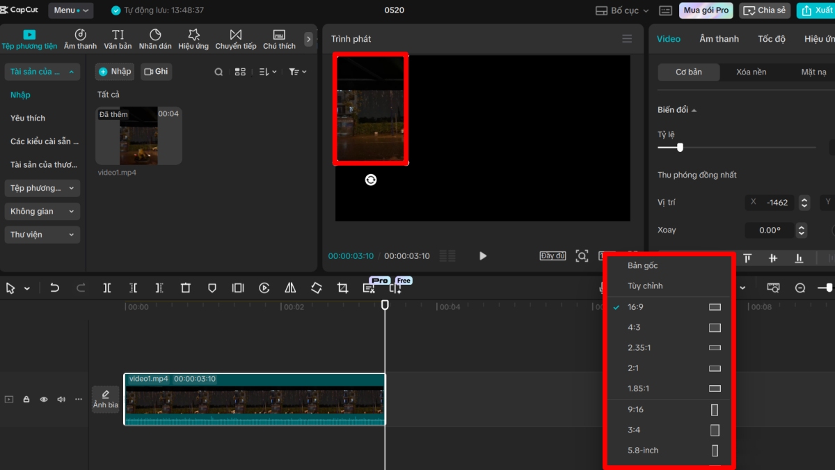Select the Crop tool

pyautogui.click(x=342, y=287)
